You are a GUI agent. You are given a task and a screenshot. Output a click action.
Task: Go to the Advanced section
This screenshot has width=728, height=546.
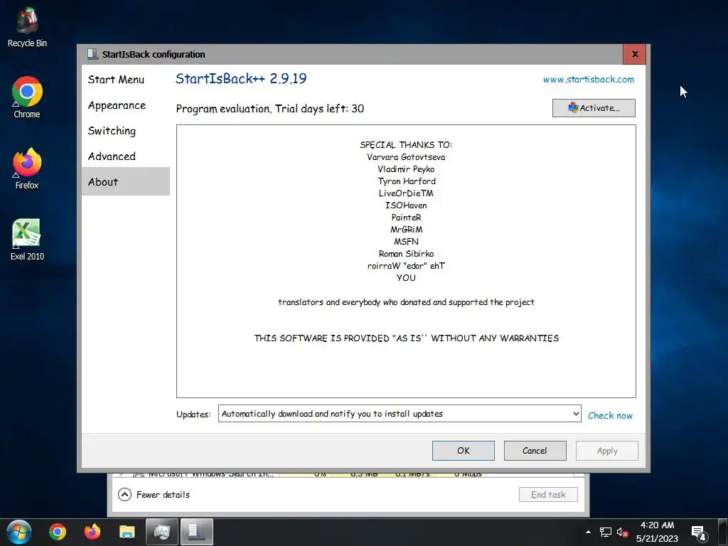(x=112, y=156)
